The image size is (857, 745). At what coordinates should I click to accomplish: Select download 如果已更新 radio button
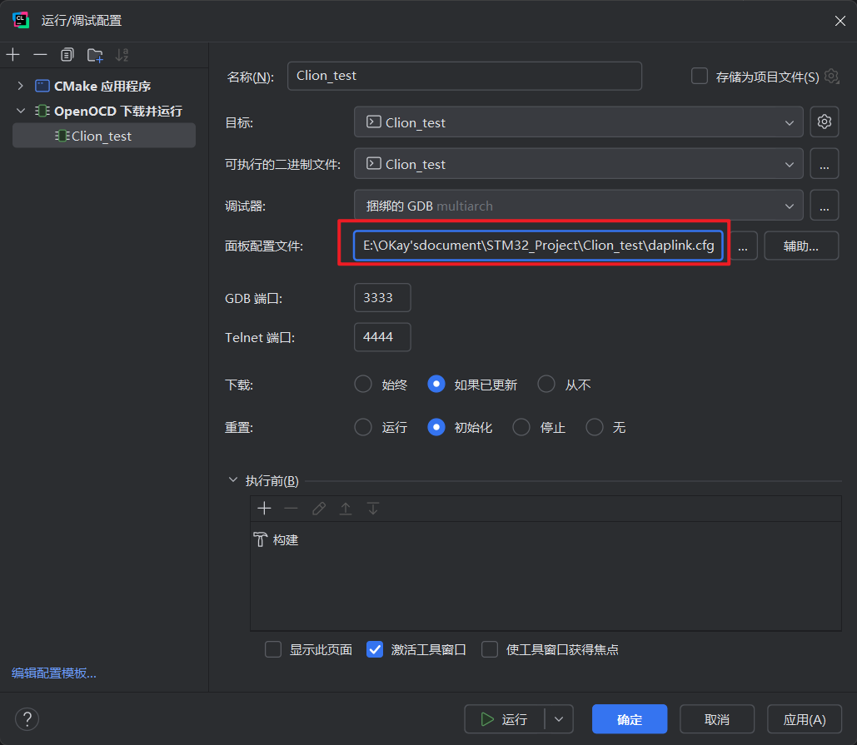pos(436,384)
